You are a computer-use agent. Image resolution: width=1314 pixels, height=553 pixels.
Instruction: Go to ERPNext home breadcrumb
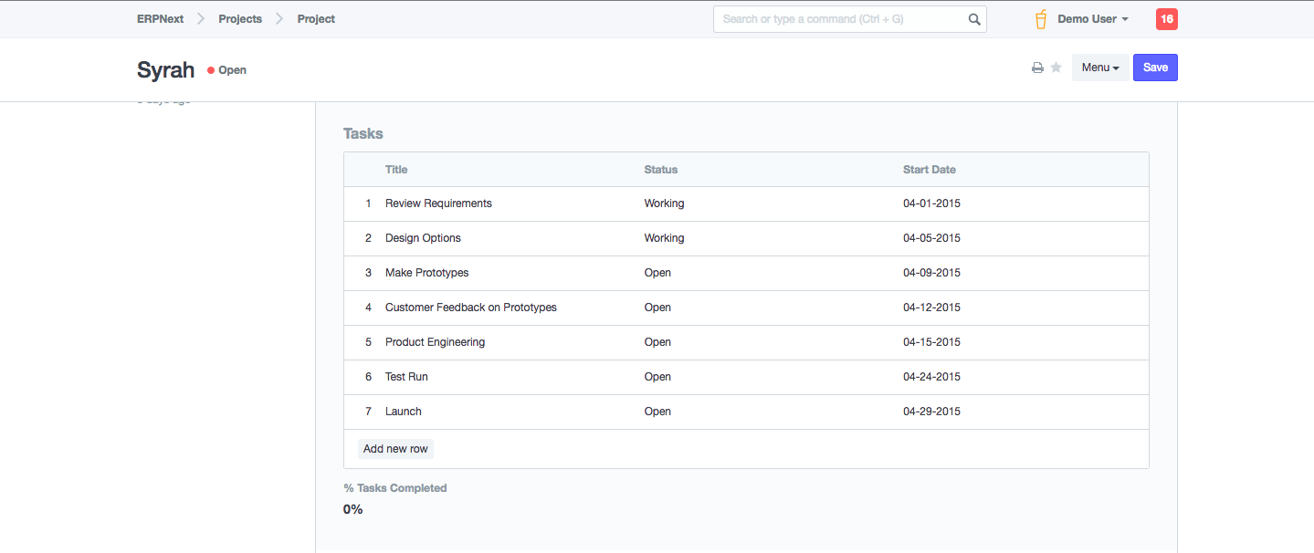pos(160,19)
